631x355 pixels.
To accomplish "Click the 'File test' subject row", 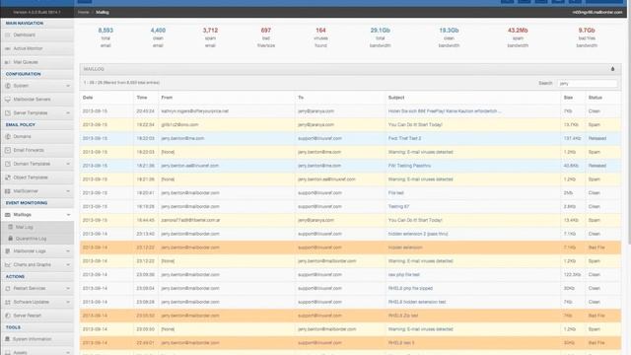I will pyautogui.click(x=395, y=193).
